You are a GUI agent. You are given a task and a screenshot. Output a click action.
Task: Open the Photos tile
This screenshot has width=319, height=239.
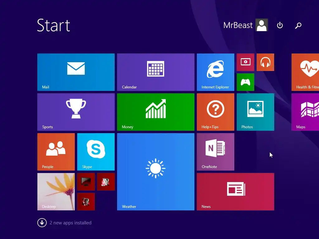(255, 112)
